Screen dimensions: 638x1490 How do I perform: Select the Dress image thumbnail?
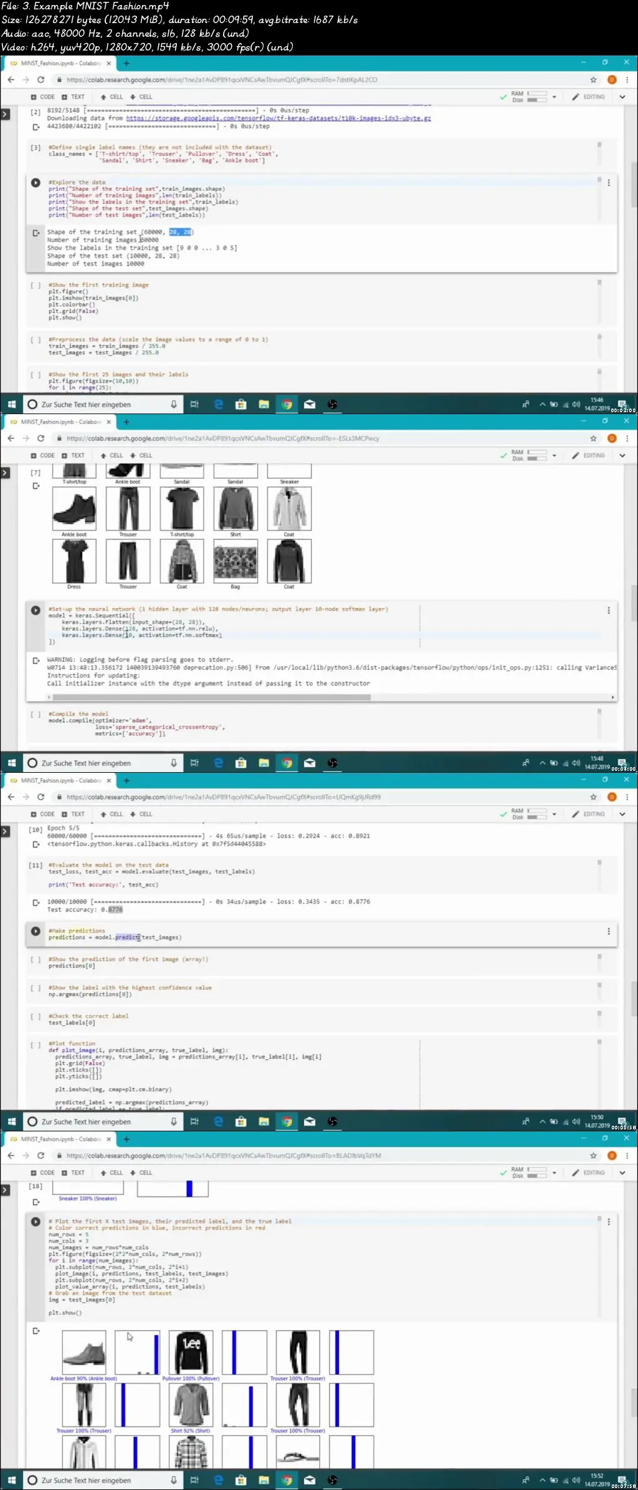click(74, 561)
